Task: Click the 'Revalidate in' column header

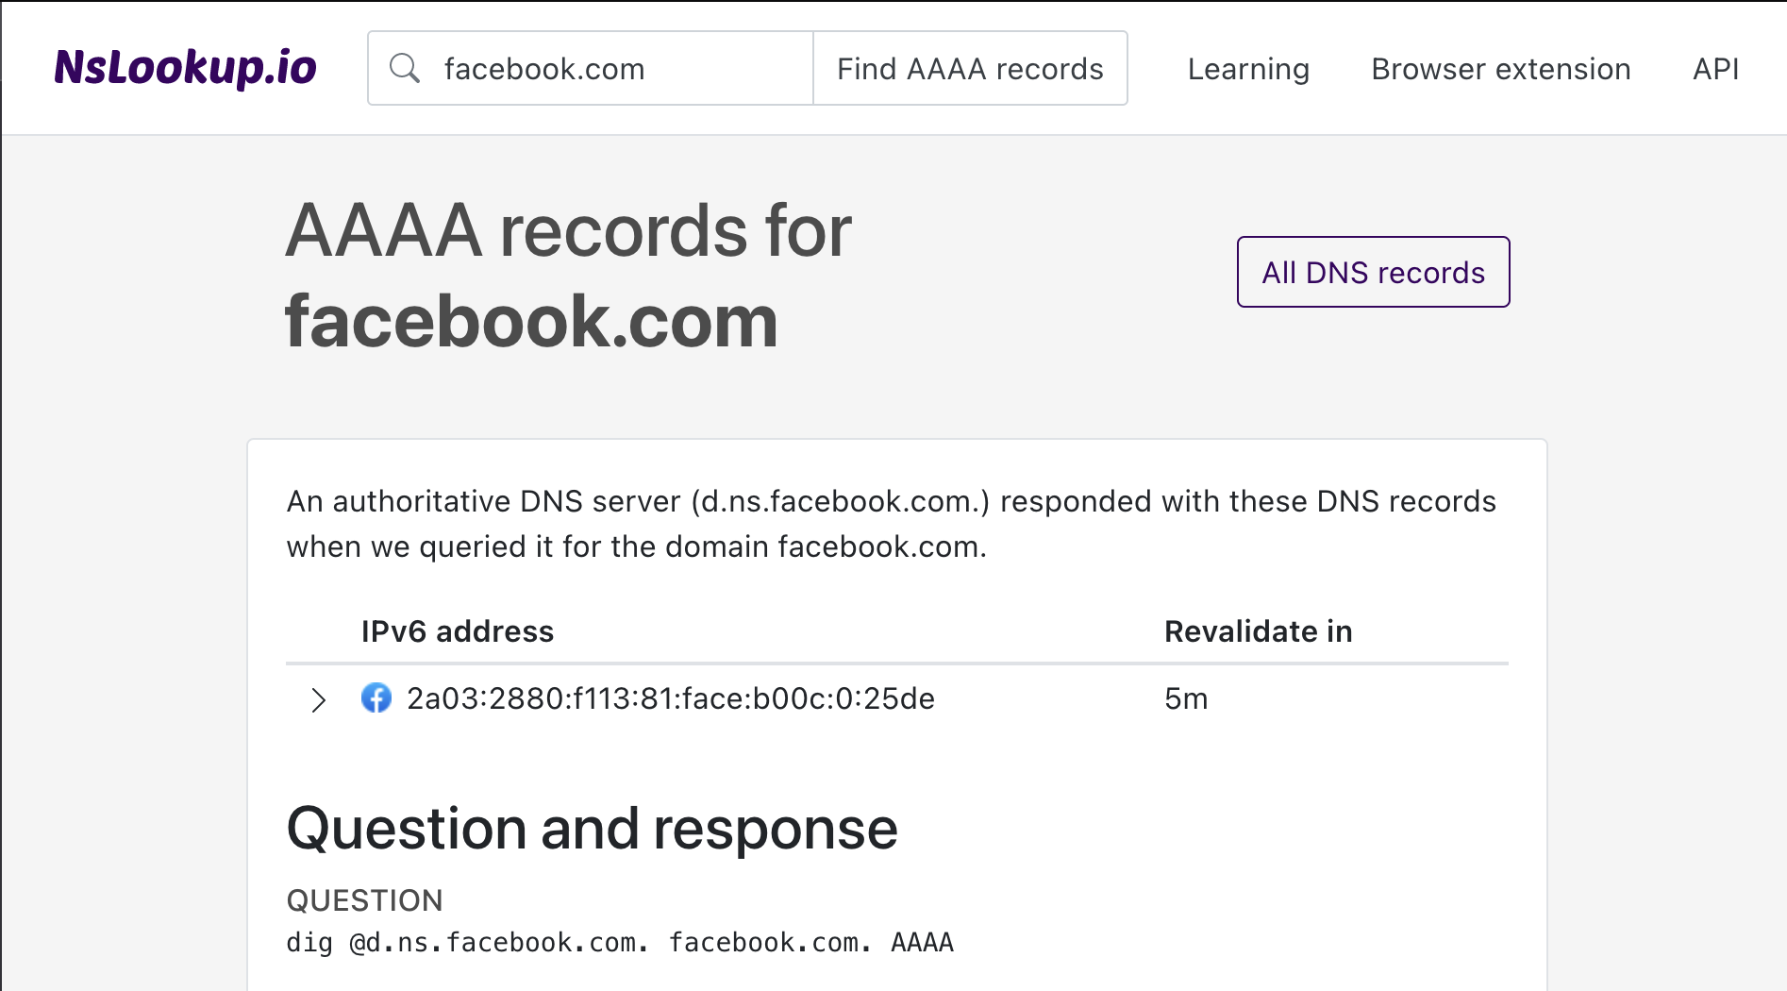Action: pyautogui.click(x=1259, y=630)
